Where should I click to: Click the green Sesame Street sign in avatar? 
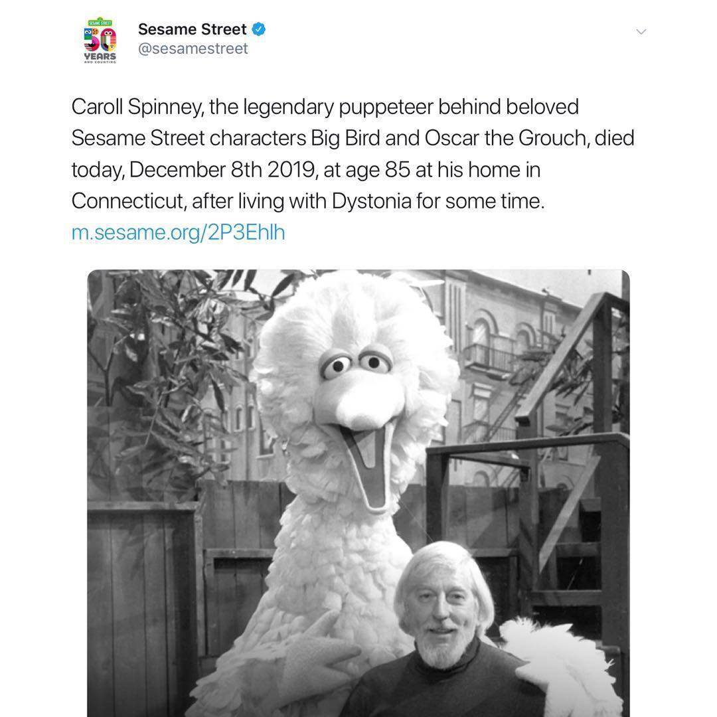(100, 22)
